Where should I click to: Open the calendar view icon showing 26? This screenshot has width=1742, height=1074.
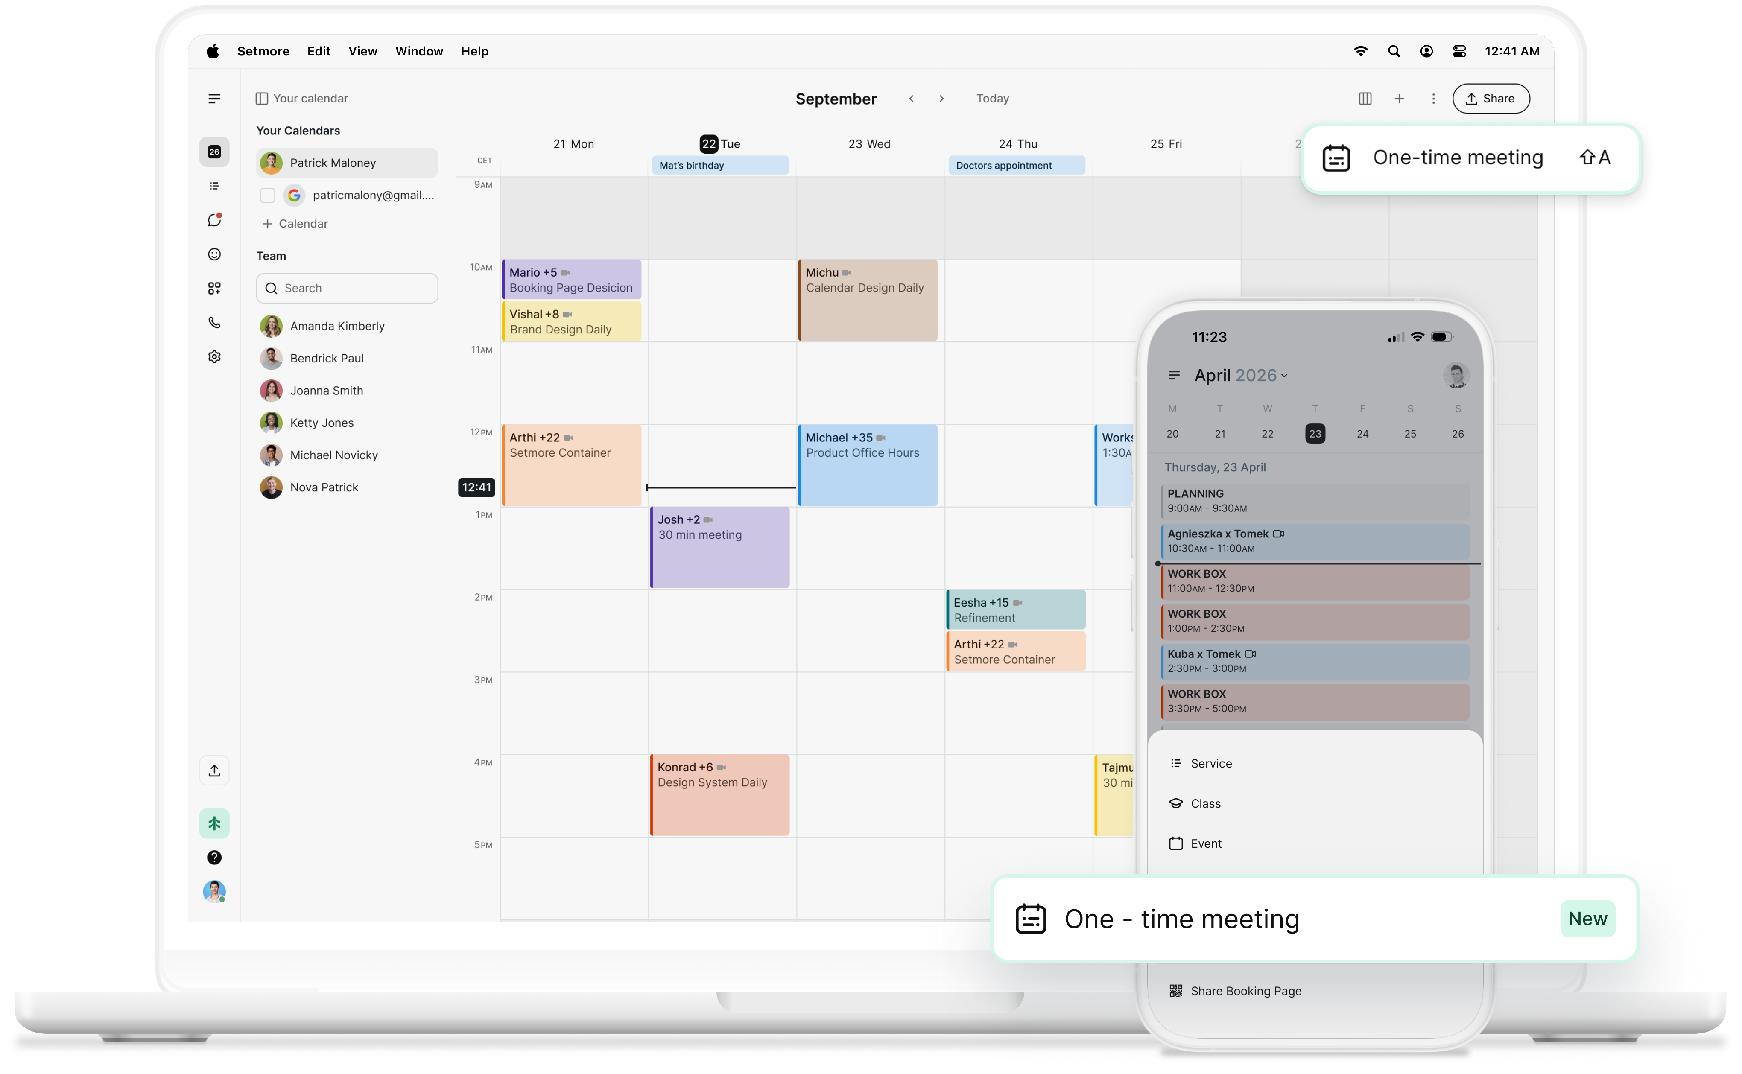pyautogui.click(x=214, y=152)
